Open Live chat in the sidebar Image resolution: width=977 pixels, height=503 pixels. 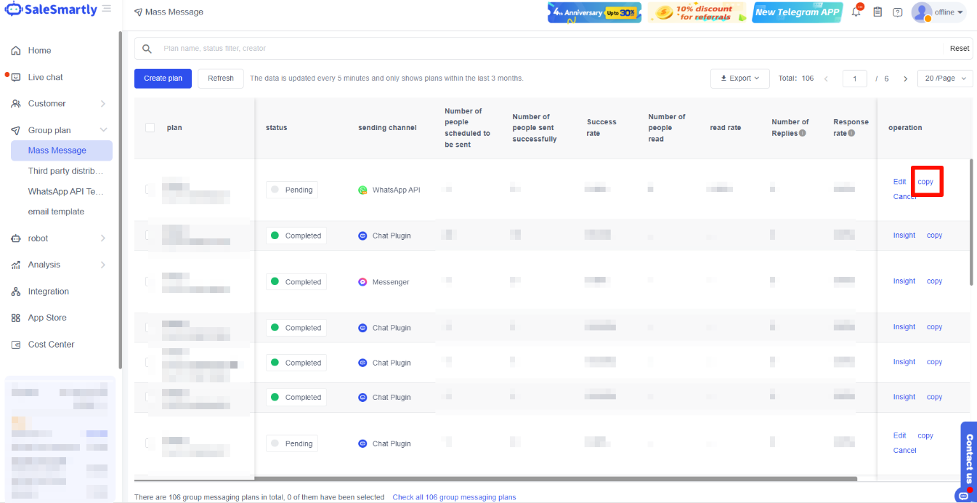[x=45, y=77]
